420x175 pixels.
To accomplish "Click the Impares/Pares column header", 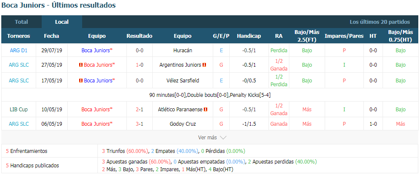I will [x=344, y=36].
